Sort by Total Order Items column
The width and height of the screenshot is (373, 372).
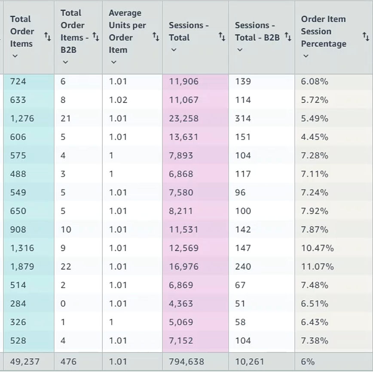[48, 38]
